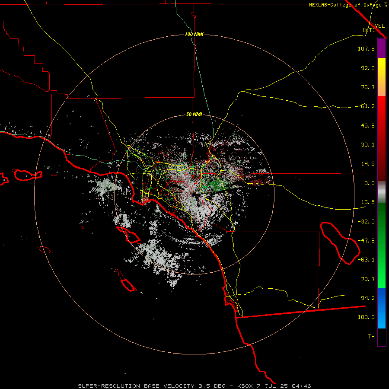389x389 pixels.
Task: Pick the gray segment of the color bar
Action: click(x=382, y=192)
